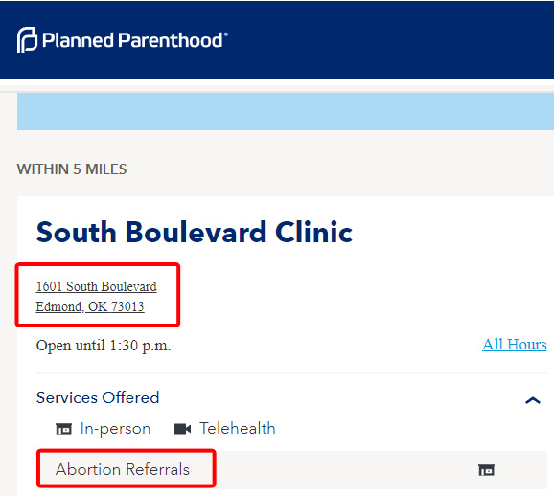Click the Edmond, OK 73013 address line

(90, 306)
